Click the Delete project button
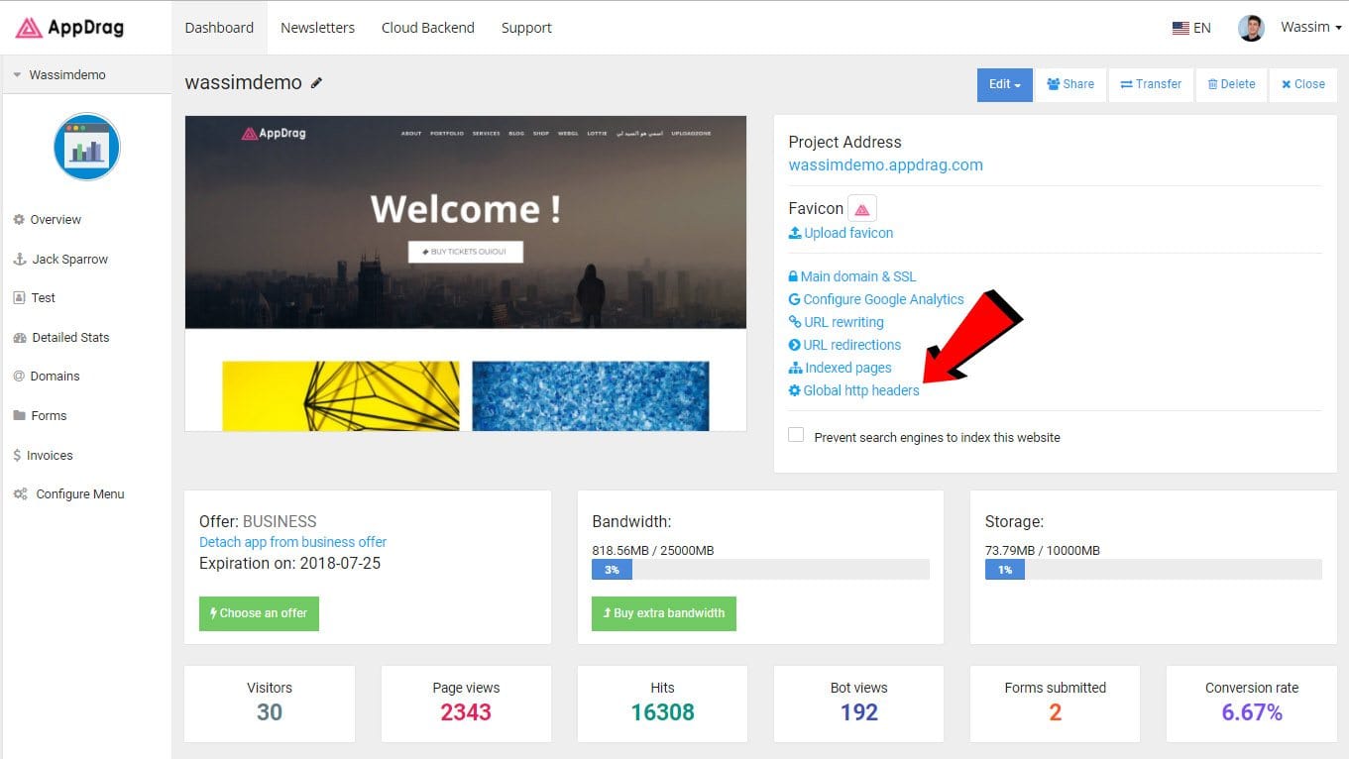Viewport: 1349px width, 759px height. point(1231,84)
